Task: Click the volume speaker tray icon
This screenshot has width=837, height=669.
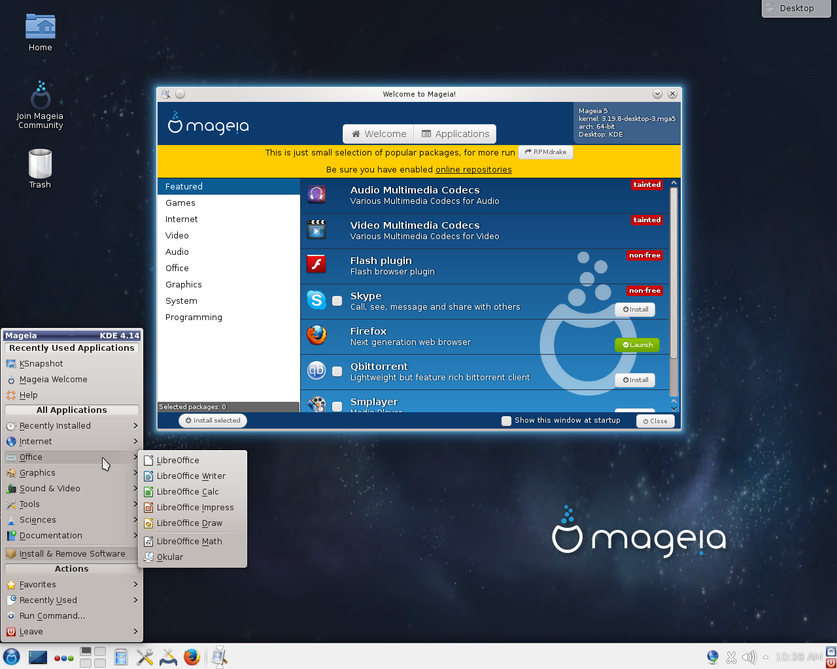Action: point(749,657)
